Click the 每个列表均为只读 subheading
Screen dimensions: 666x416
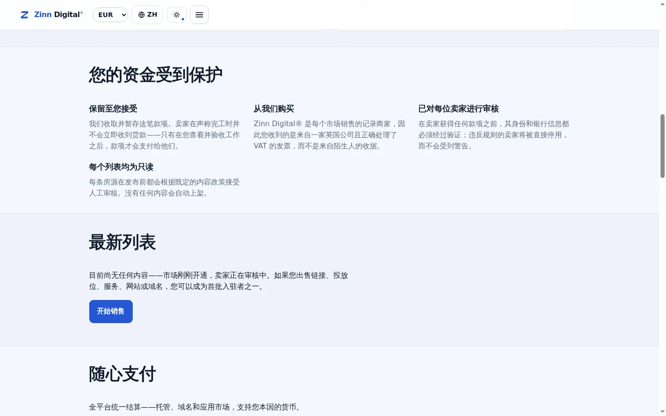tap(121, 167)
